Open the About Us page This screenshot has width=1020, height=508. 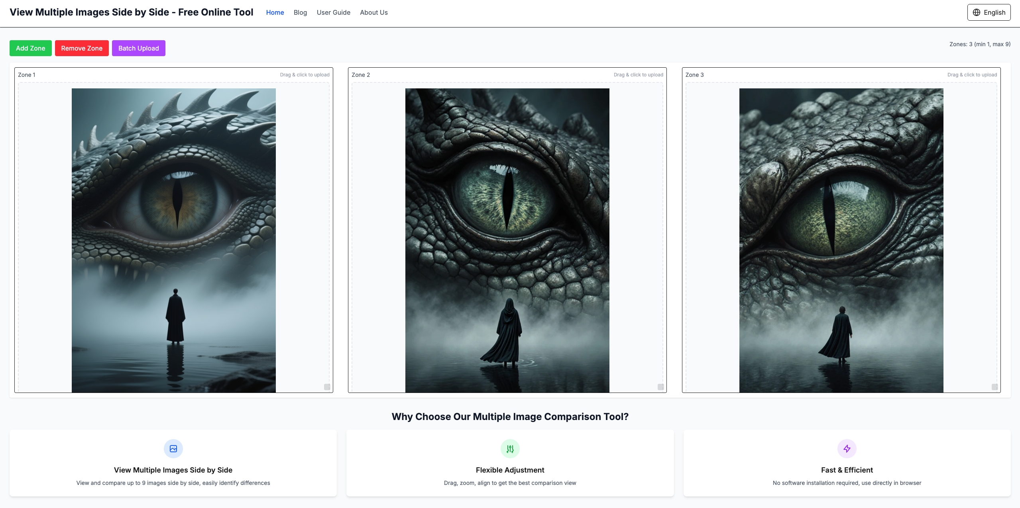coord(373,12)
